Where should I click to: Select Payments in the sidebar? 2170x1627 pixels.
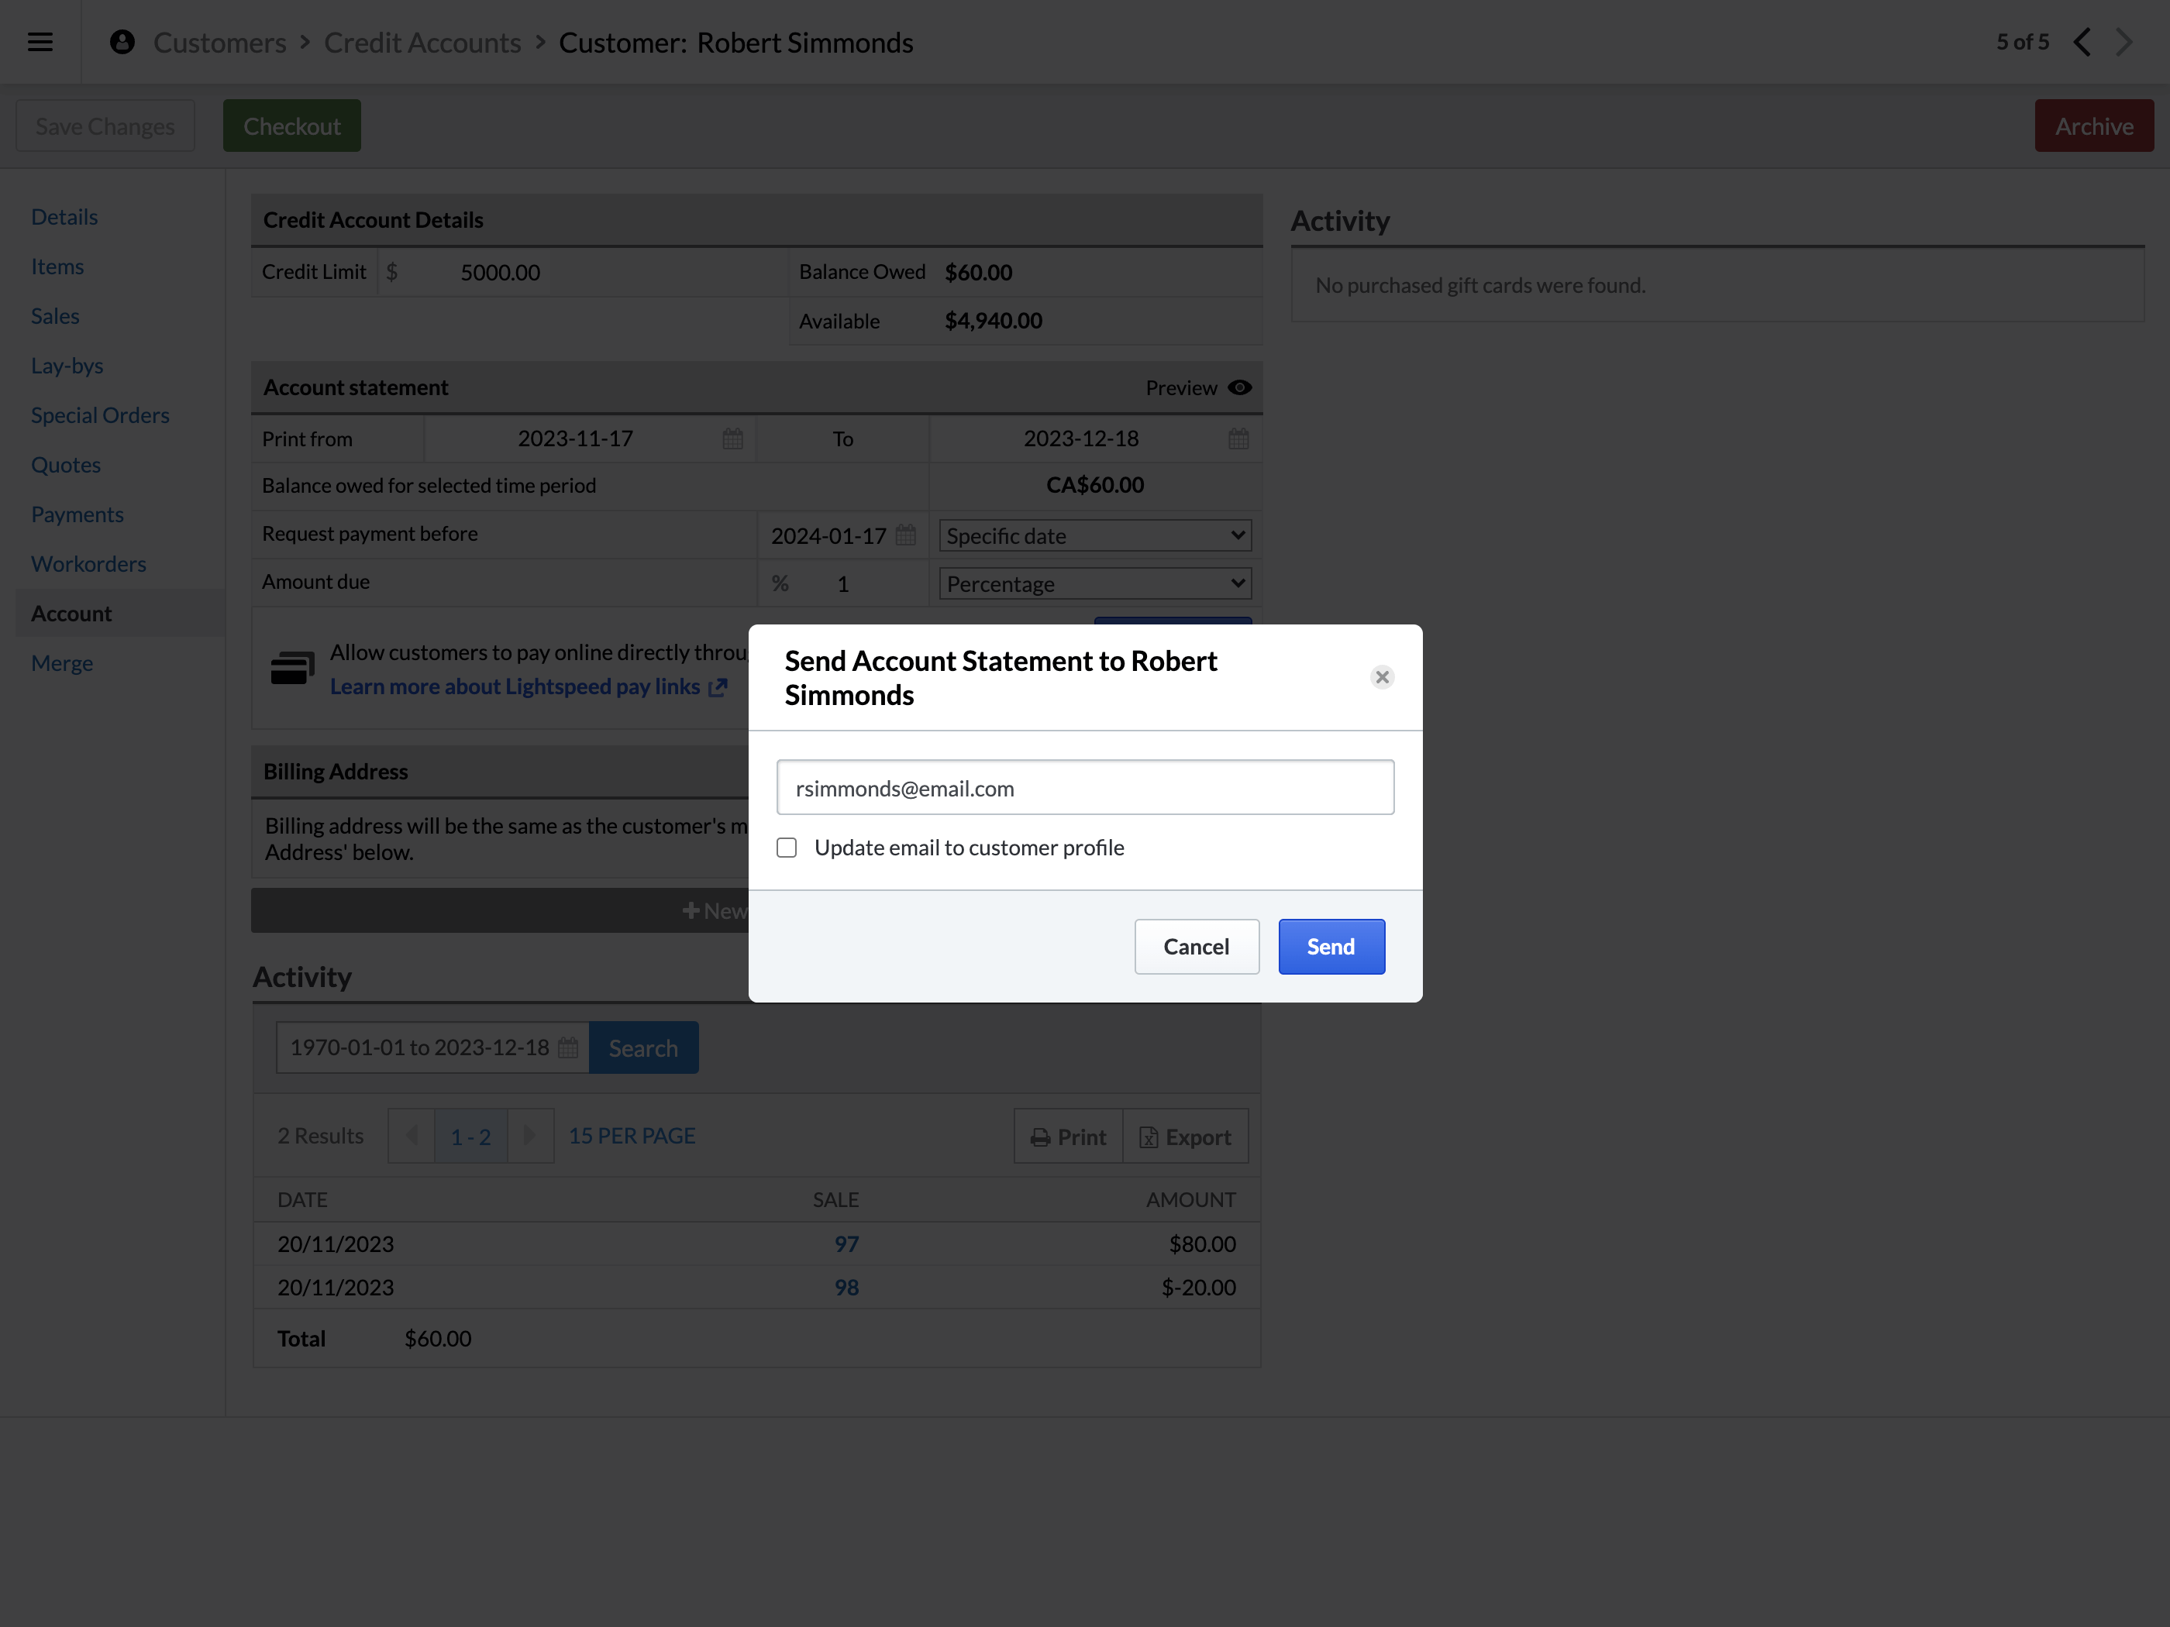(x=77, y=513)
